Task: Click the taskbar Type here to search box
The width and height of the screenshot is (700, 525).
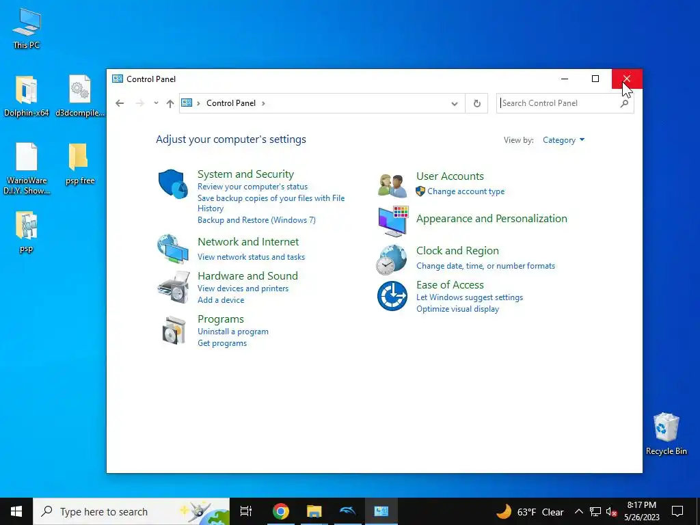Action: (x=131, y=511)
